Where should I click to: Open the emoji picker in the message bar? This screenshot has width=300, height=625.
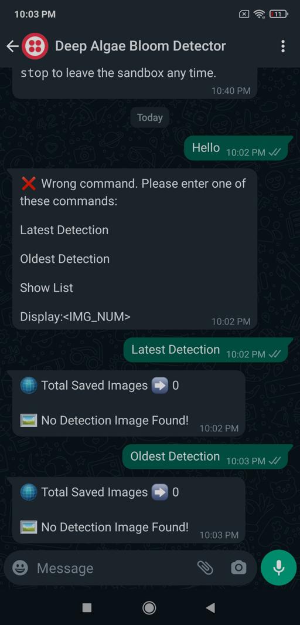[20, 567]
